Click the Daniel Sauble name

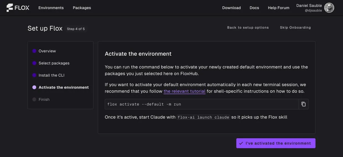pos(309,6)
